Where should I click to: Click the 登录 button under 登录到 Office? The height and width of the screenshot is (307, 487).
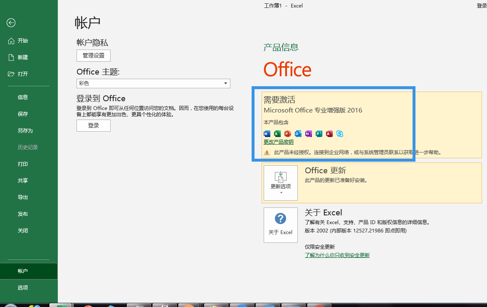click(x=94, y=126)
